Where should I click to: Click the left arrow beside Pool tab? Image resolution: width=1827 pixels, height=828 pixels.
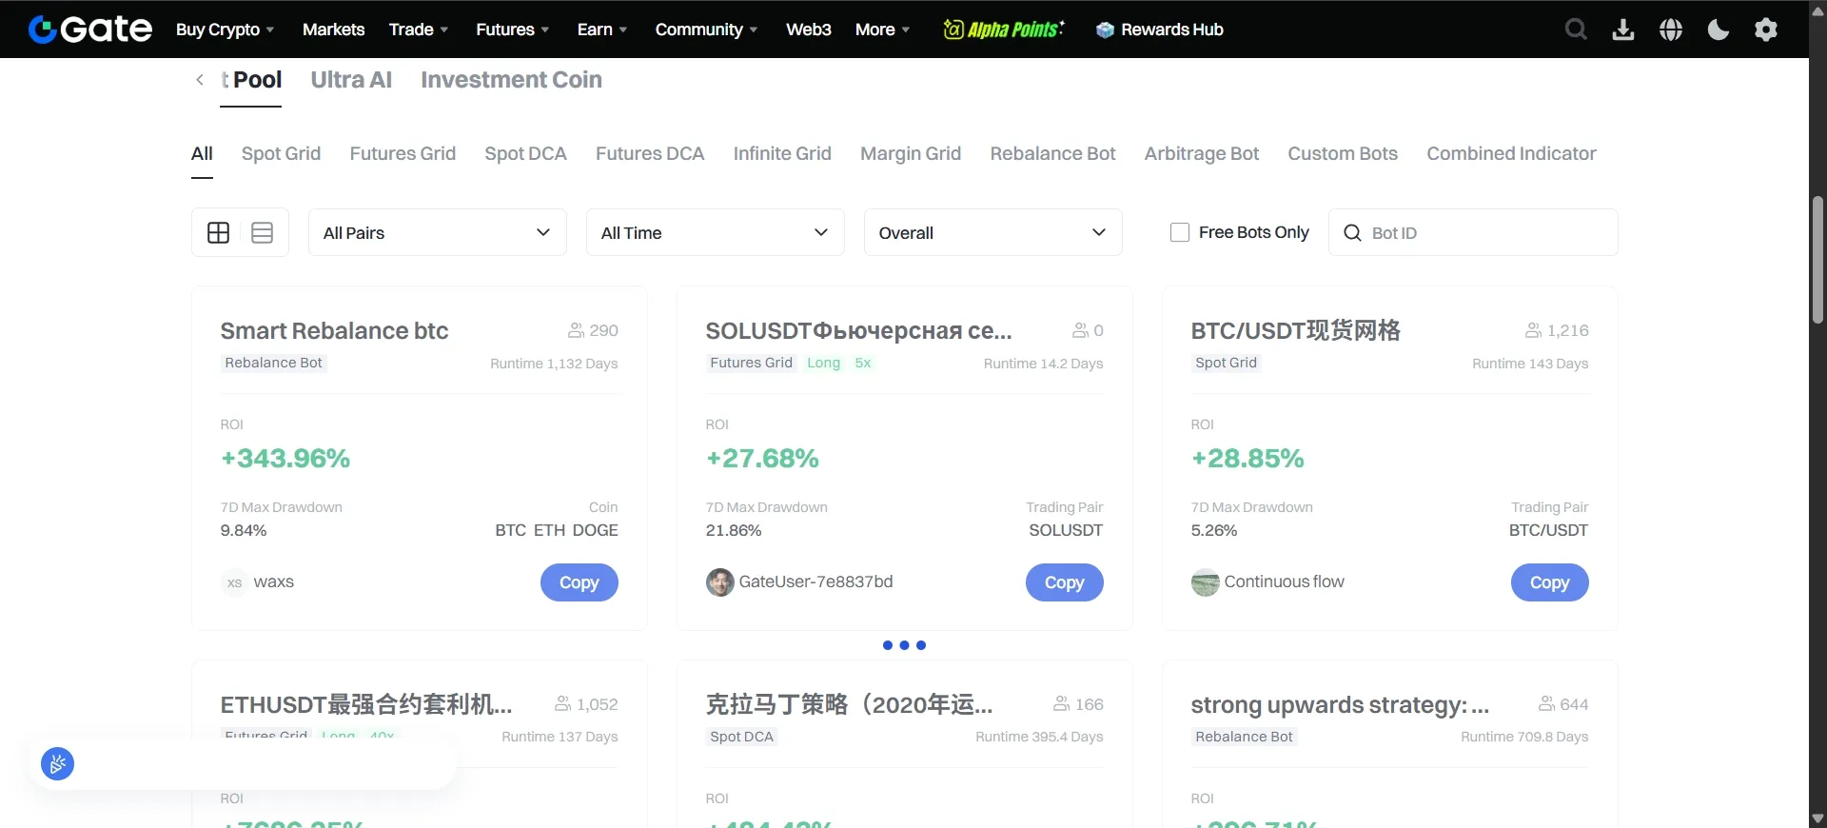click(200, 80)
